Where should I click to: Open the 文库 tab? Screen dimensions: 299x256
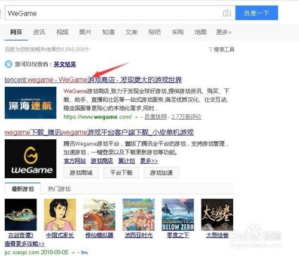coord(132,32)
